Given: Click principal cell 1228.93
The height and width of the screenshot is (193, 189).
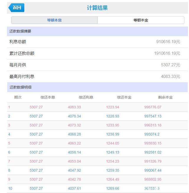Looking at the screenshot, I should click(x=113, y=116).
